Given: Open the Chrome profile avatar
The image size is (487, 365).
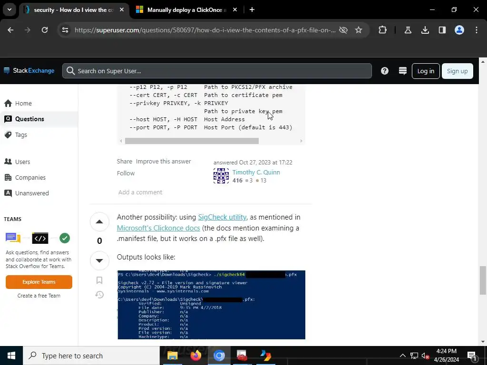Looking at the screenshot, I should (459, 30).
